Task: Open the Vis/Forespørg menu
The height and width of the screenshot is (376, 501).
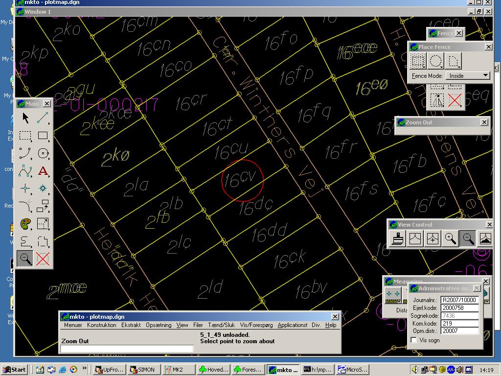Action: [x=256, y=325]
